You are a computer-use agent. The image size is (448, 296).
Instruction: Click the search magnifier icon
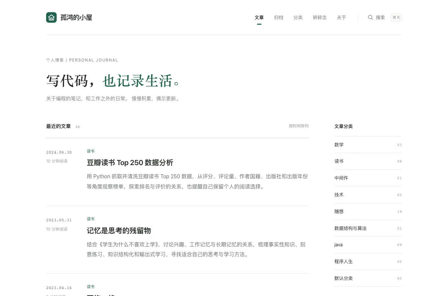click(370, 17)
